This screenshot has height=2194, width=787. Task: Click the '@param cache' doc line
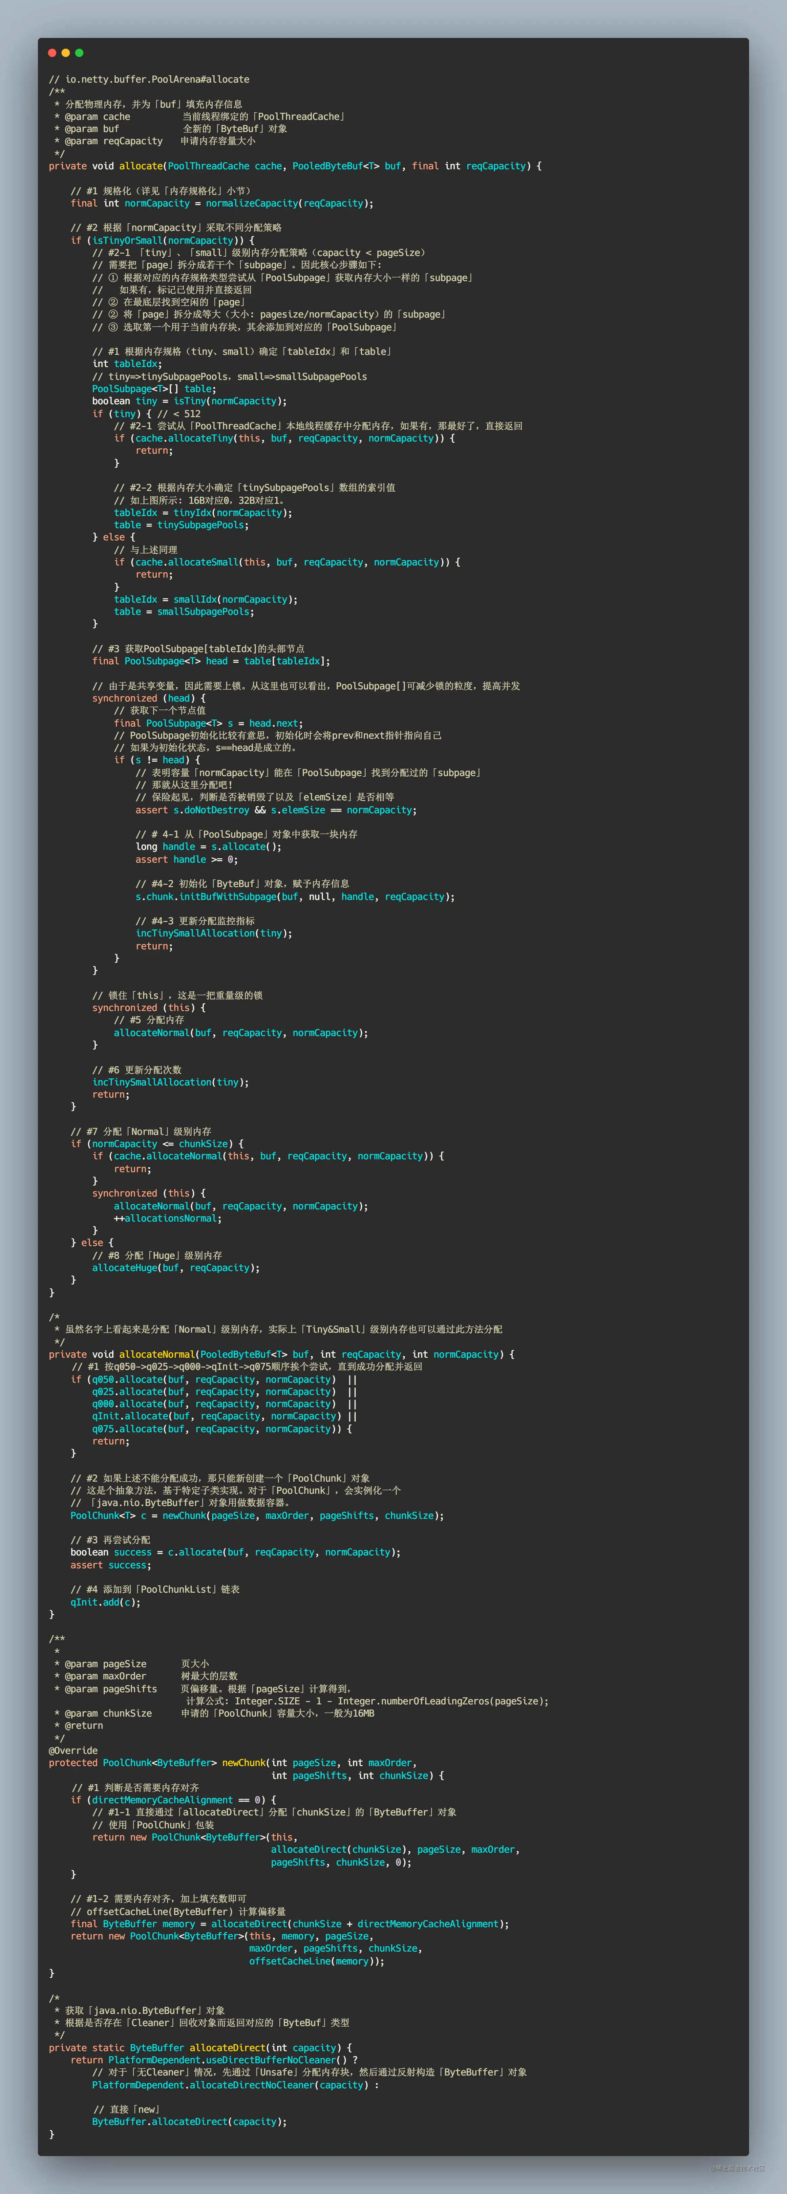tap(200, 117)
